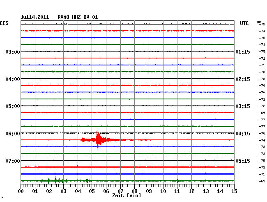This screenshot has width=267, height=202.
Task: Click minute 13 on the time axis
Action: pos(206,191)
